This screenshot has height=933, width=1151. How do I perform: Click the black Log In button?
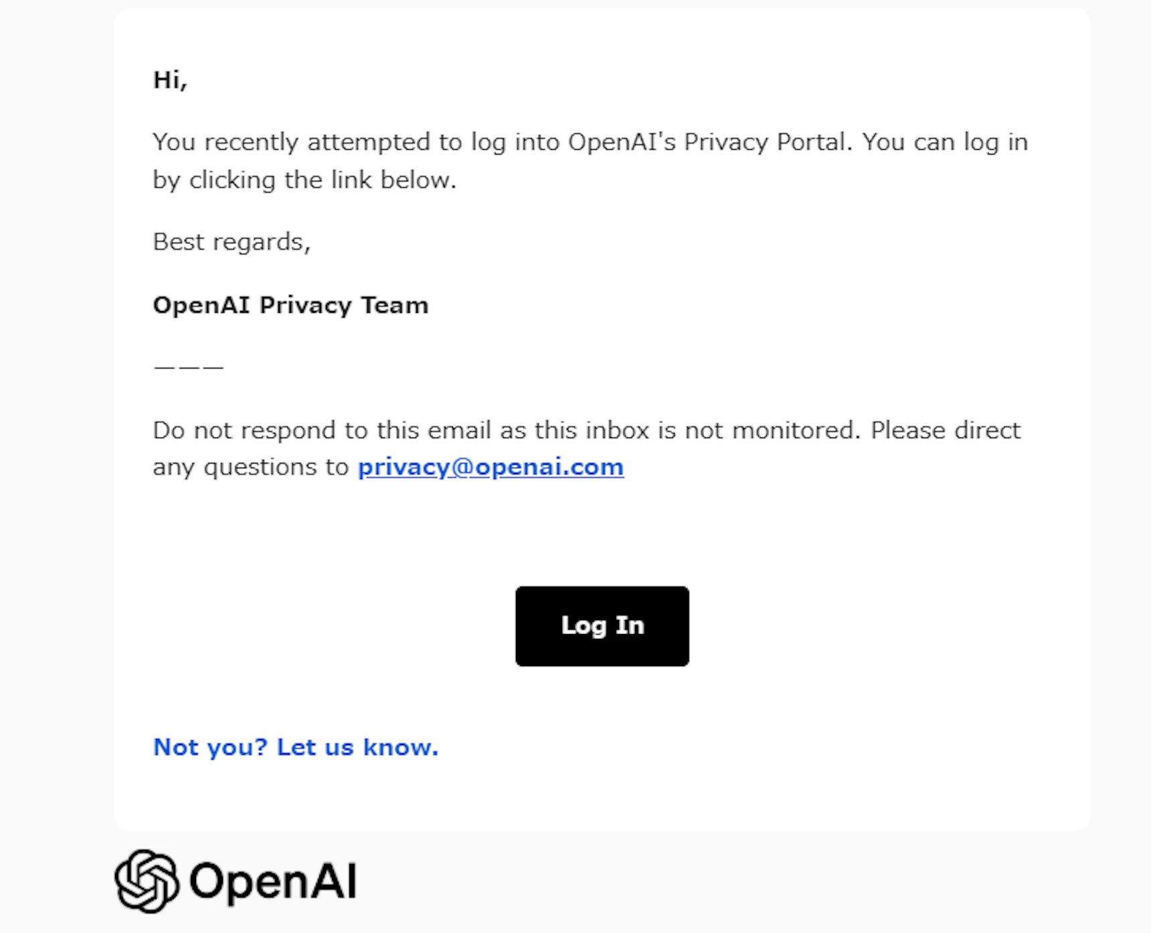(602, 626)
